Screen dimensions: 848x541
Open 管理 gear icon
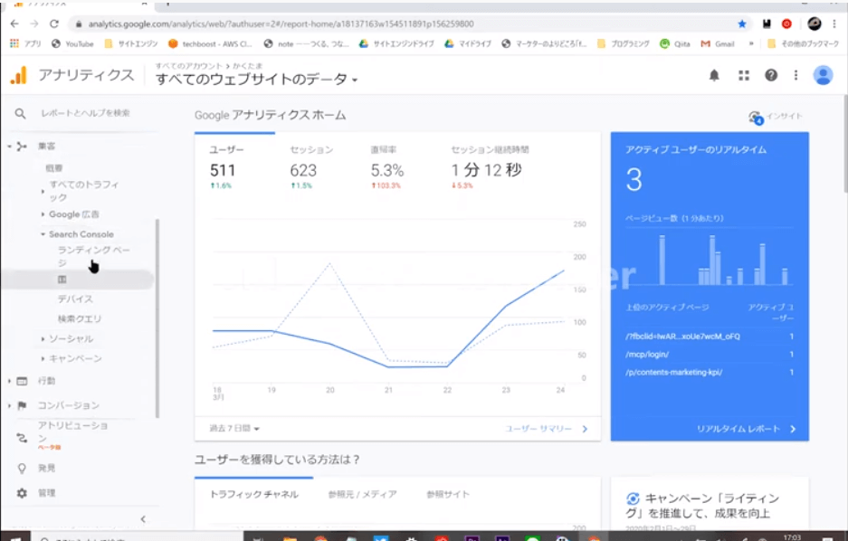click(x=22, y=493)
